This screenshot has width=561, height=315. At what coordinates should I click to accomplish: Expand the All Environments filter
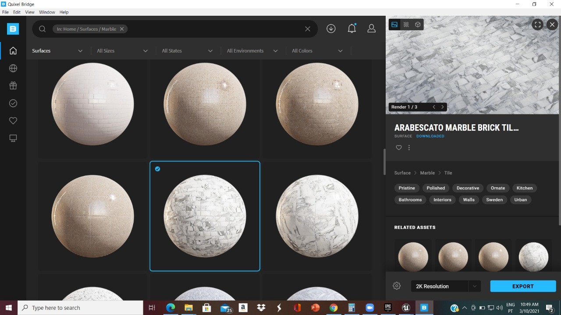(252, 50)
